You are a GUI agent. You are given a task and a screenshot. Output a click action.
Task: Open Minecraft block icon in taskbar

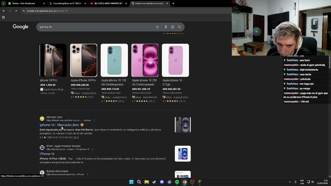point(200,182)
